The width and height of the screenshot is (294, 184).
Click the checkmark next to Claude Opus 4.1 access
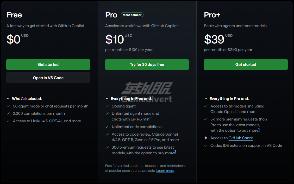[206, 106]
